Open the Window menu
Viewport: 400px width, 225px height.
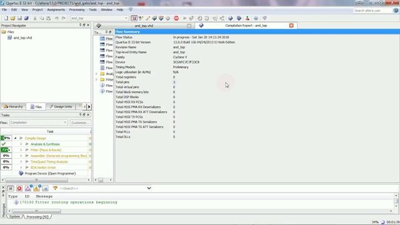point(107,10)
